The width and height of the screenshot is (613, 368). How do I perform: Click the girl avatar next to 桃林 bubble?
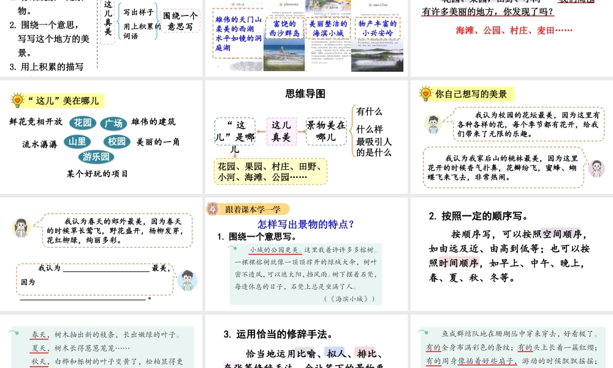[x=596, y=169]
